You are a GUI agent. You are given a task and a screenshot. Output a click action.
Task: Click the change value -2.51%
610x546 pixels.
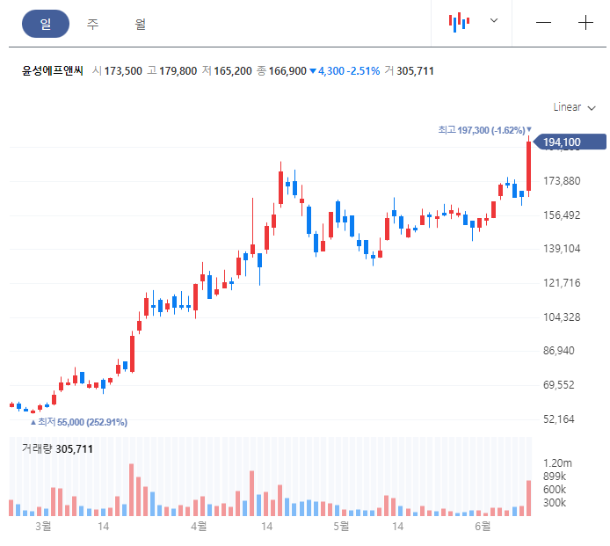(x=363, y=71)
